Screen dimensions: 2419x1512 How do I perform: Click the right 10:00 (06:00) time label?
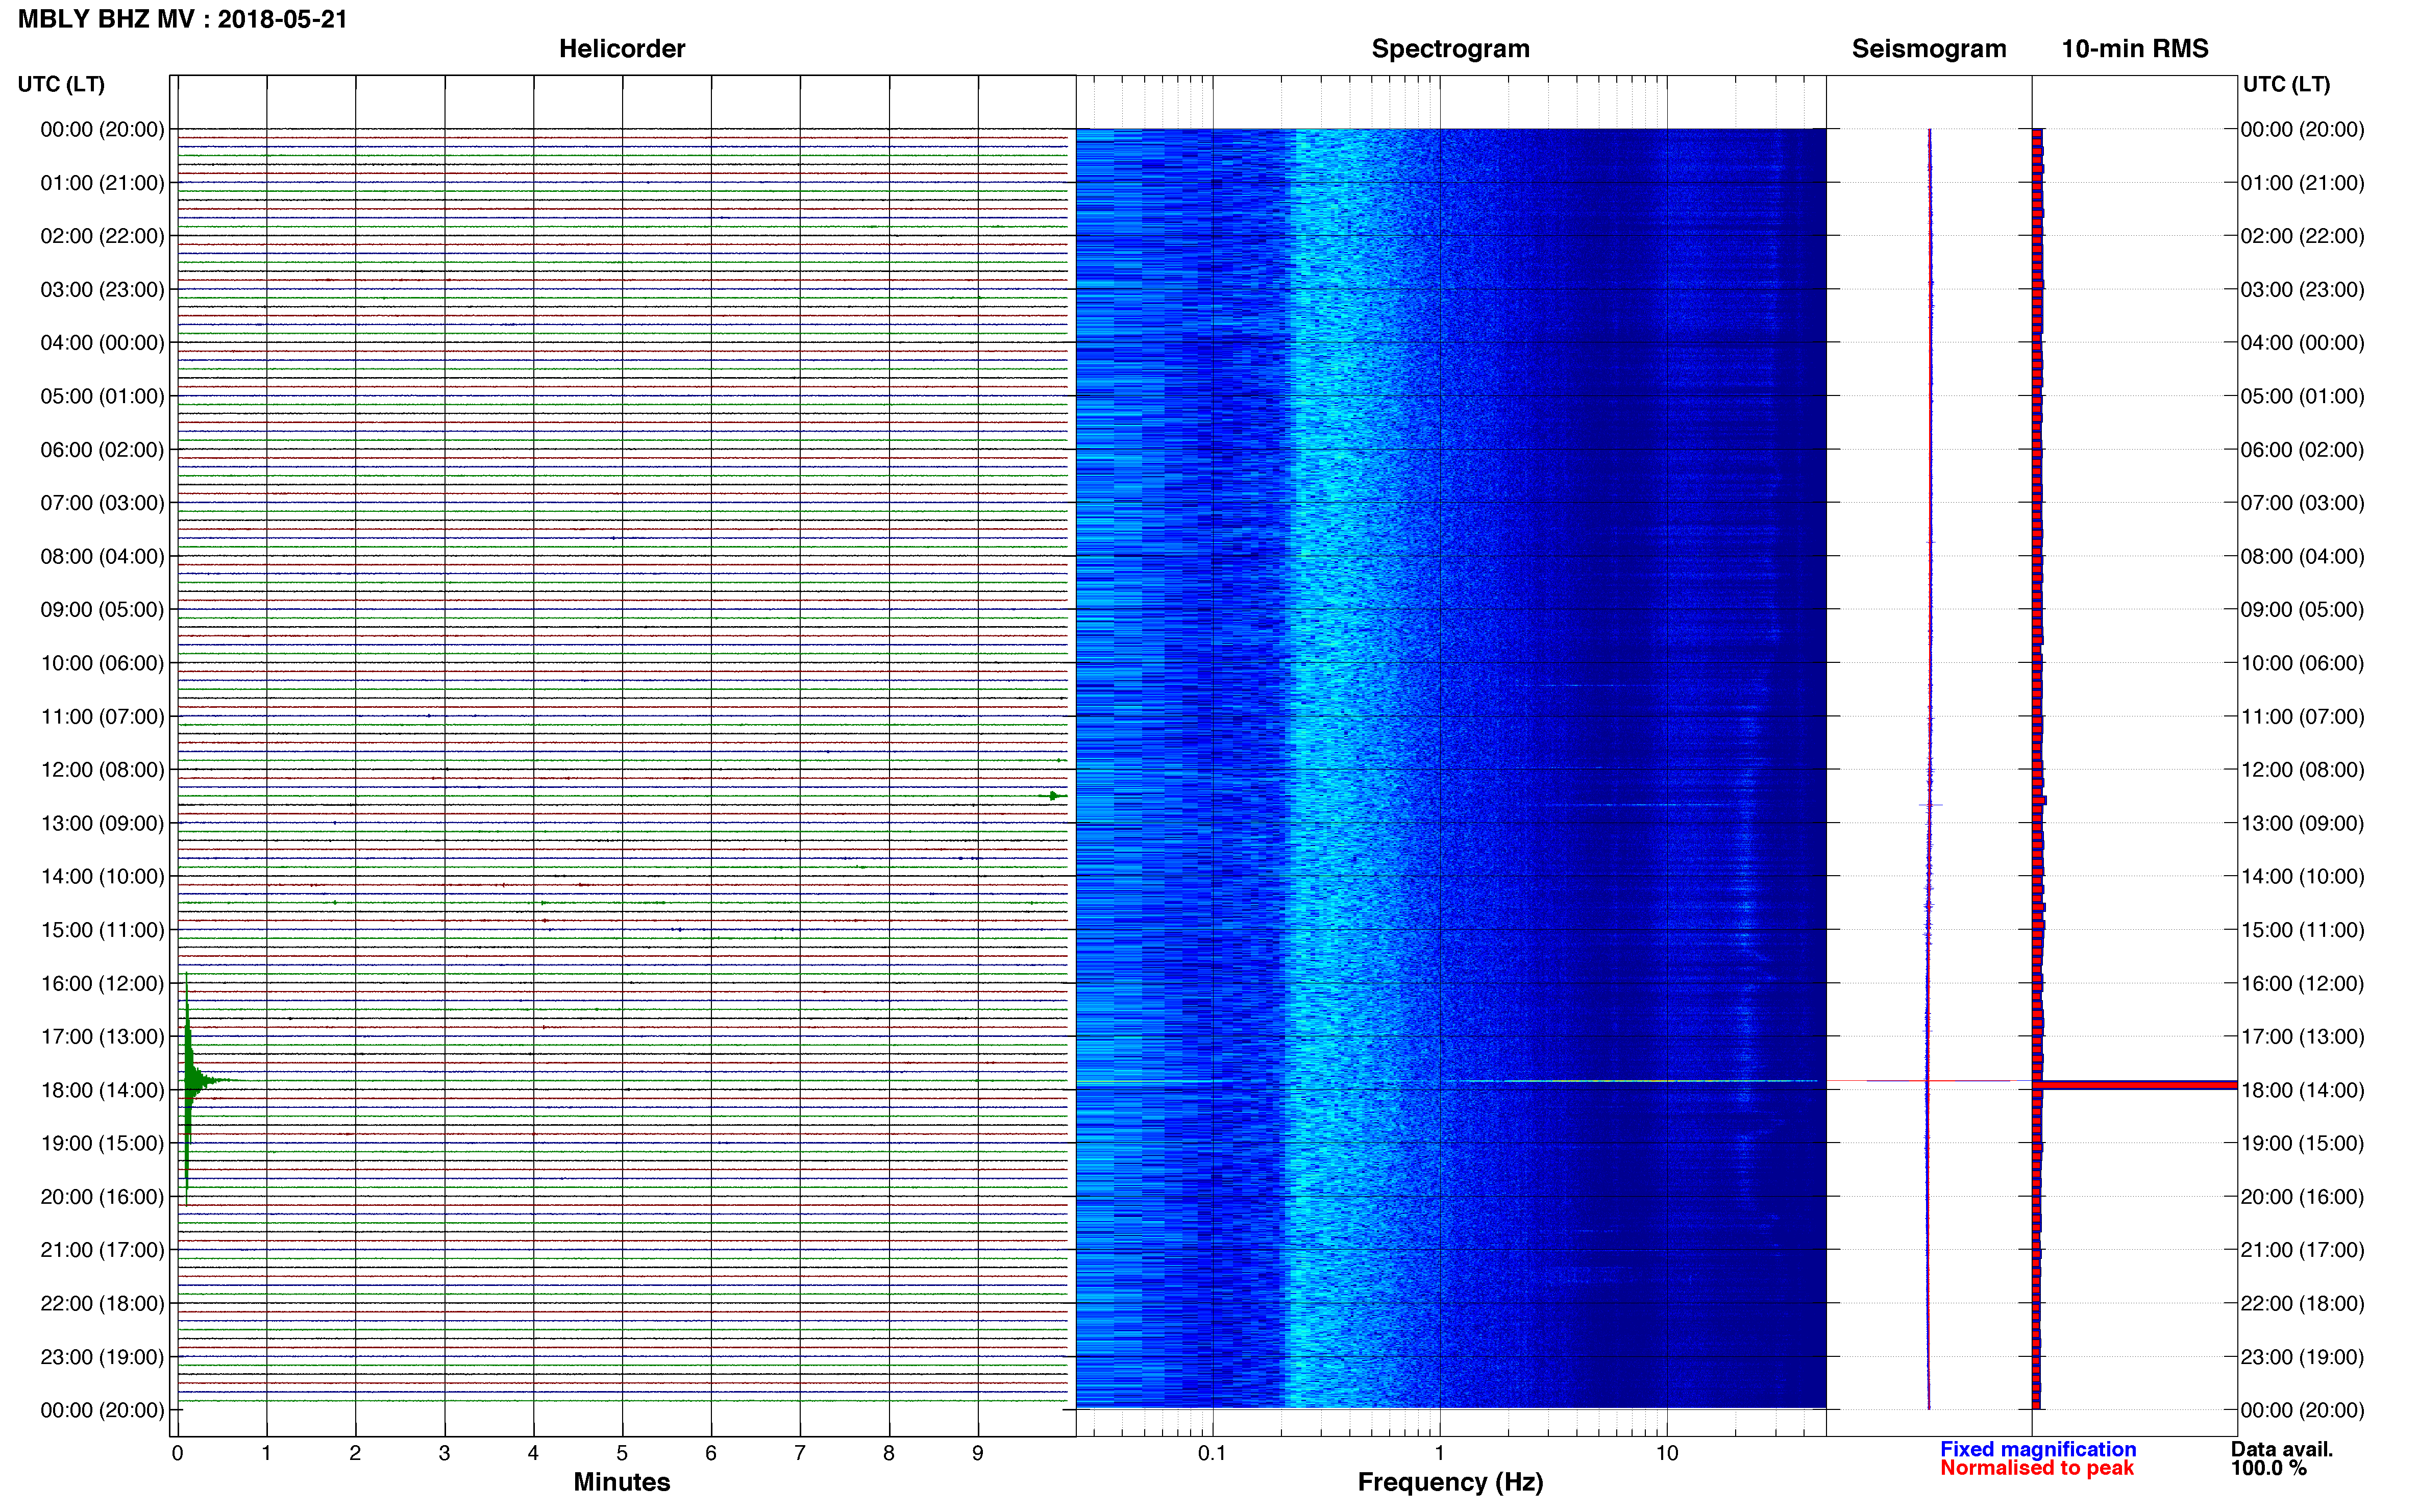click(x=2302, y=663)
